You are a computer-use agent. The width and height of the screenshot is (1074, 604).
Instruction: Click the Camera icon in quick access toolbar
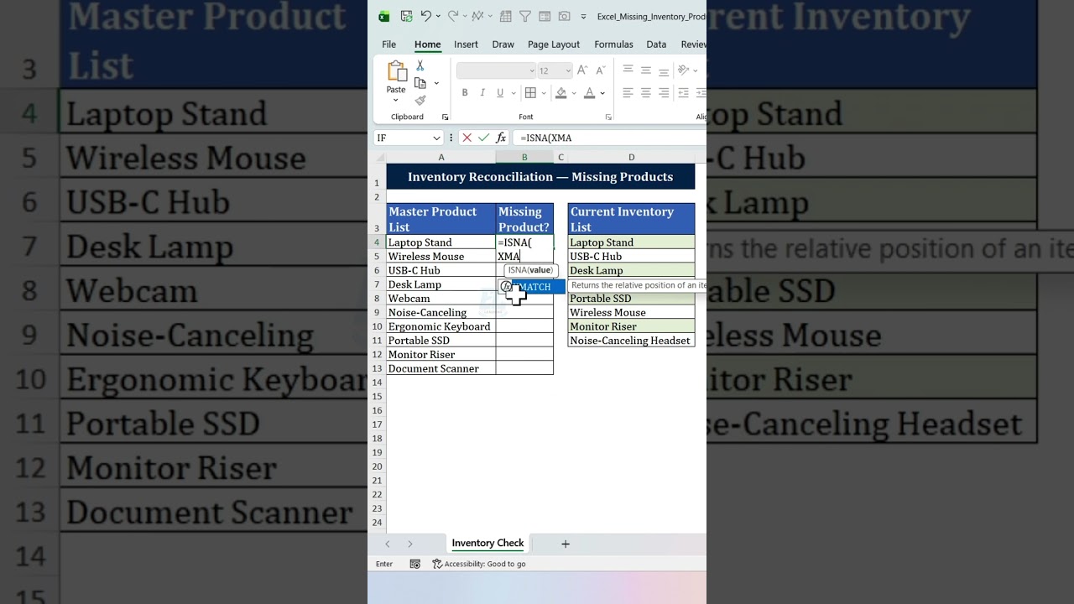(x=564, y=16)
